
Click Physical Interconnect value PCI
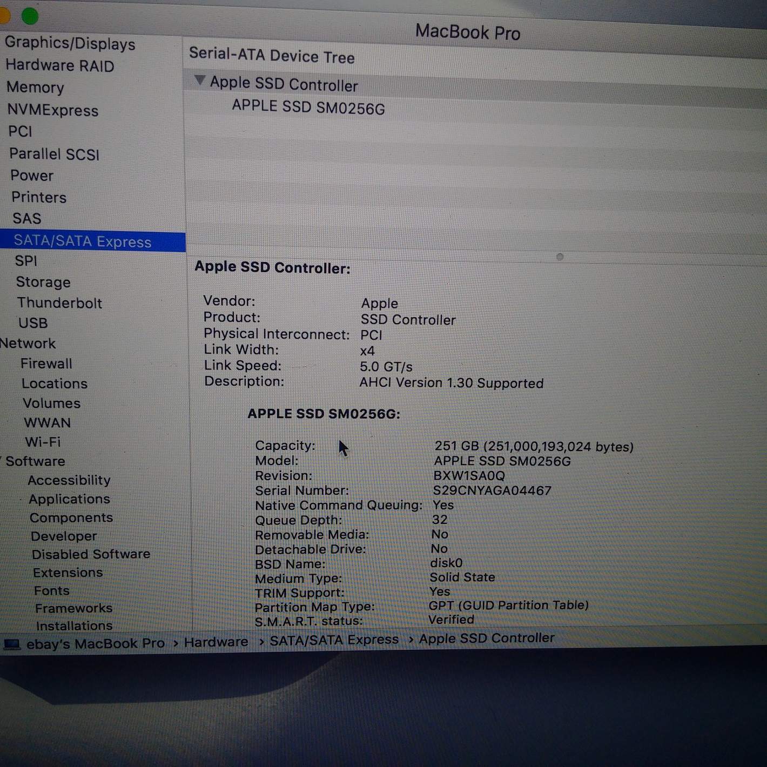point(371,335)
